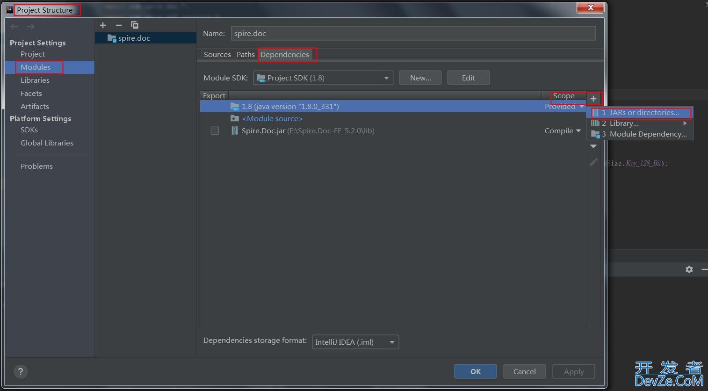Click the add dependency plus icon
The width and height of the screenshot is (708, 391).
pyautogui.click(x=593, y=99)
